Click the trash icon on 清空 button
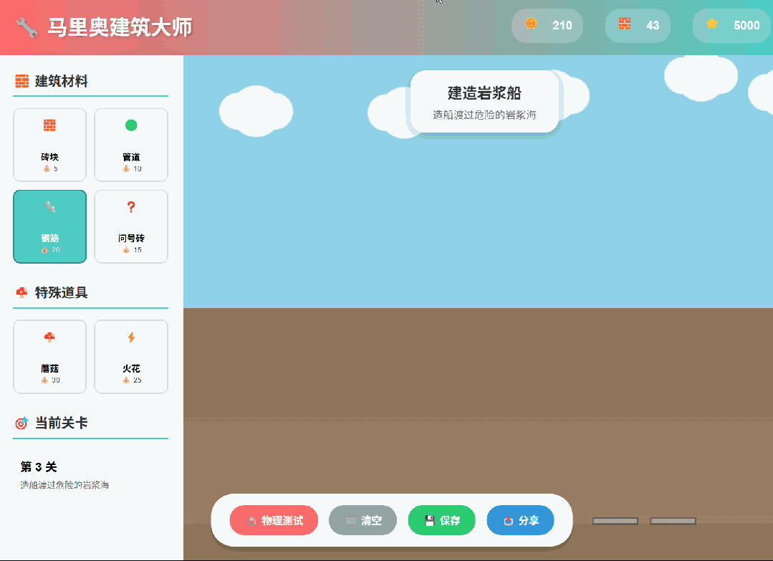 tap(350, 521)
